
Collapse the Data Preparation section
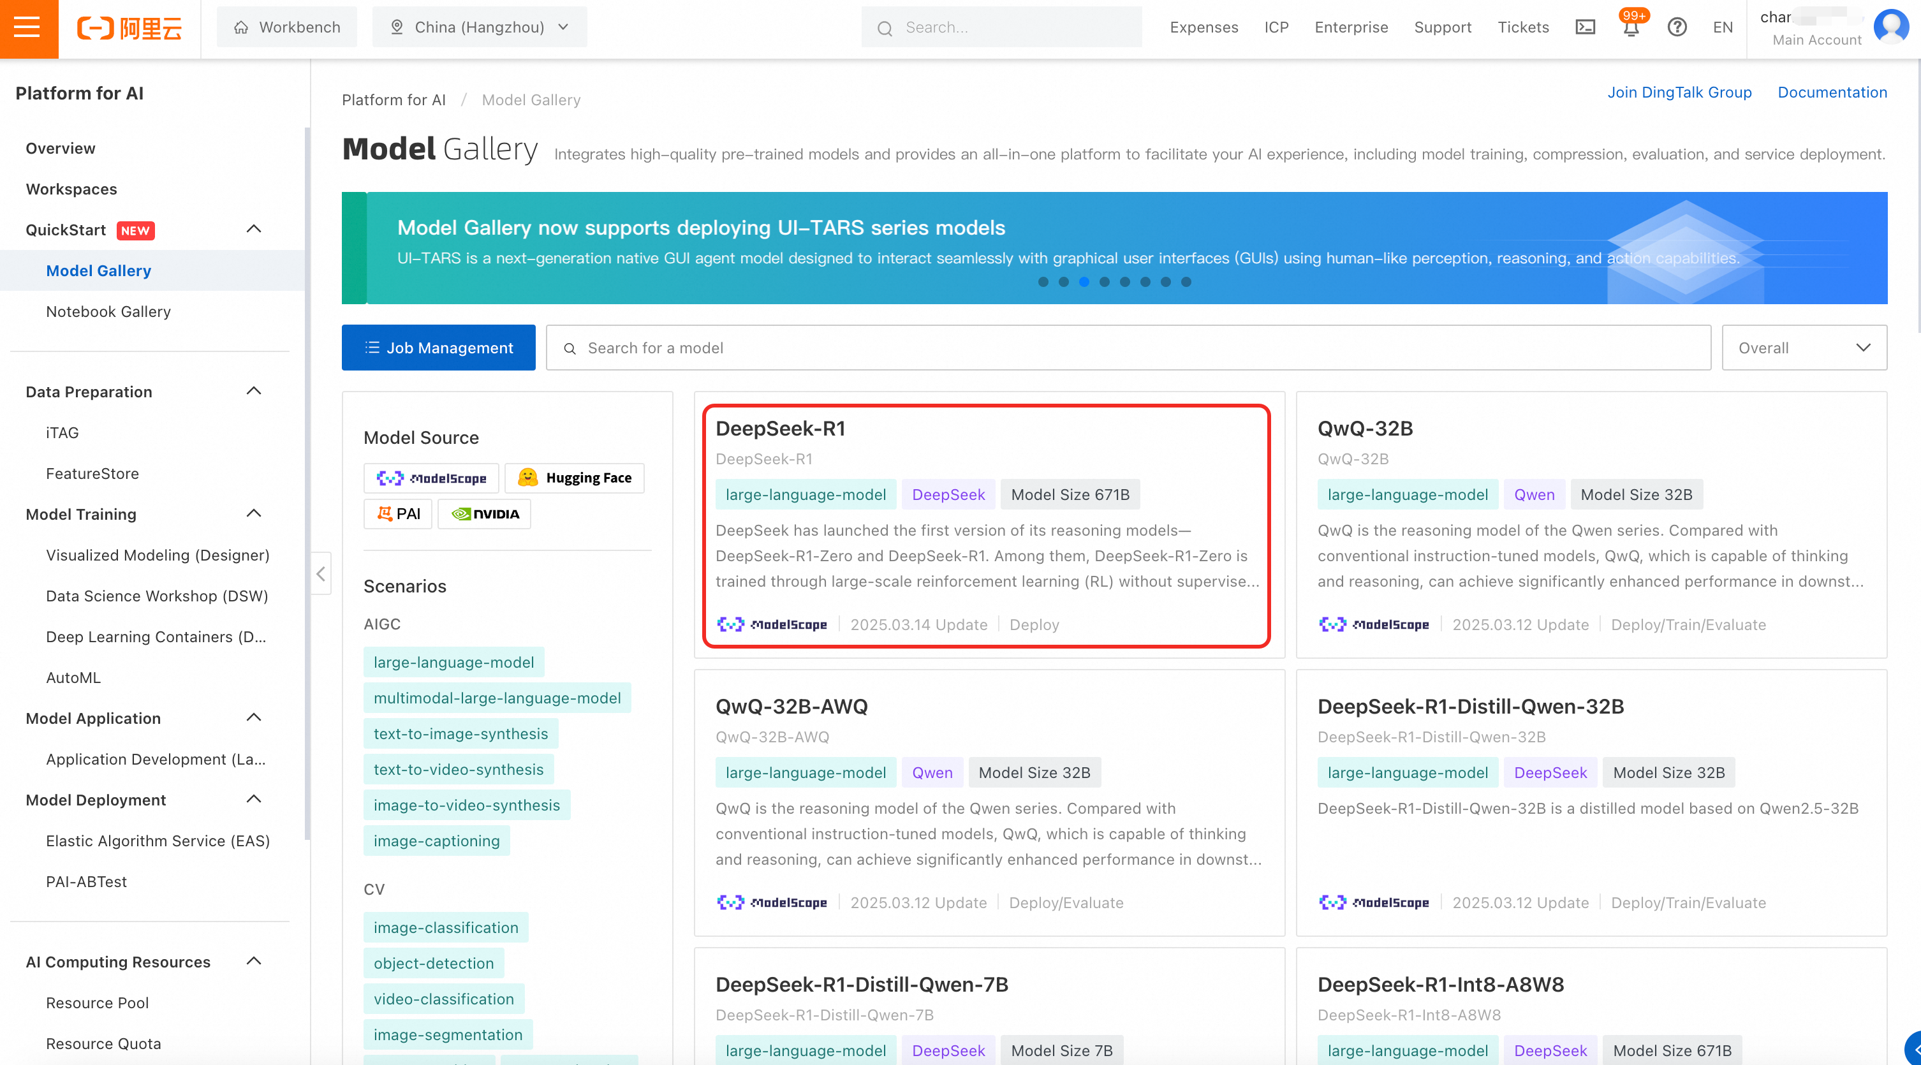254,392
